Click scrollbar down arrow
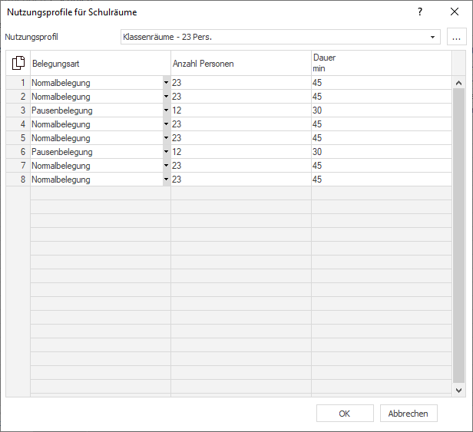473x432 pixels. point(459,391)
